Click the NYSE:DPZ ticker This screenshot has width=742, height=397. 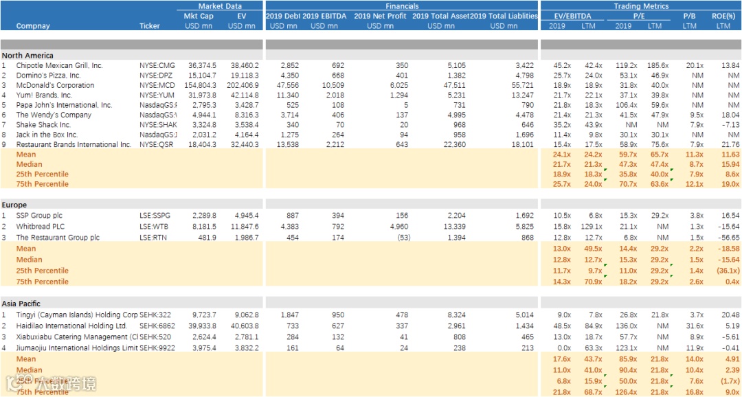pyautogui.click(x=157, y=76)
